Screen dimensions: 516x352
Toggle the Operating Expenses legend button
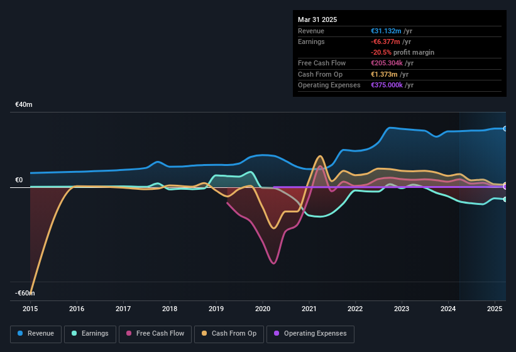tap(310, 334)
